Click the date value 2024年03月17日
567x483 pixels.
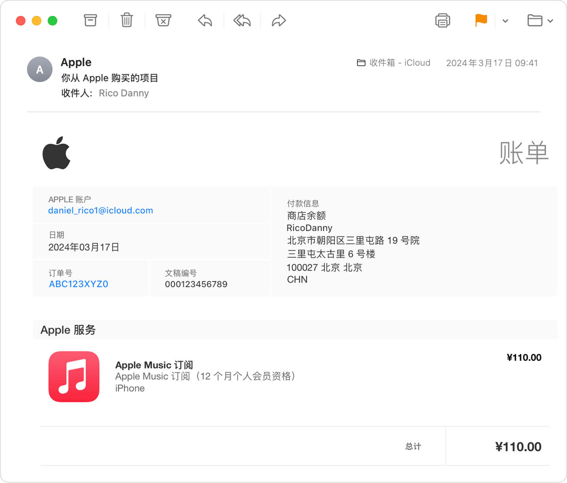84,247
